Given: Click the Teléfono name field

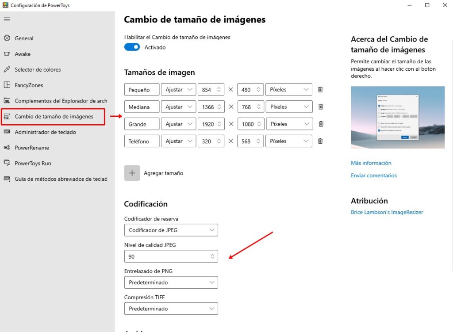Looking at the screenshot, I should click(x=142, y=141).
